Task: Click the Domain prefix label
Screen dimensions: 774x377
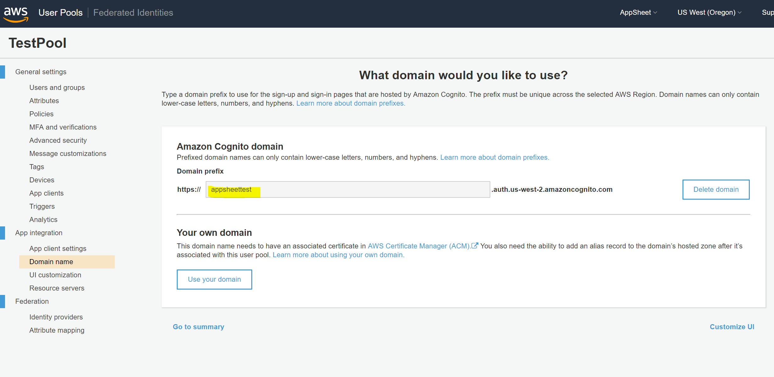Action: pos(200,171)
